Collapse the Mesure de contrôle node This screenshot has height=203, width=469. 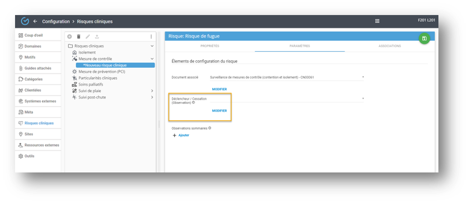[151, 59]
